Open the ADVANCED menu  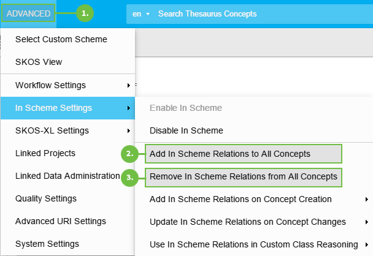point(28,13)
